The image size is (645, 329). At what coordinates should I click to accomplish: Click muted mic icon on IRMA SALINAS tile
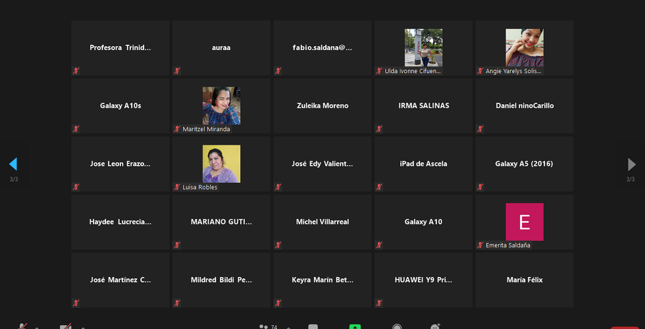pos(379,129)
